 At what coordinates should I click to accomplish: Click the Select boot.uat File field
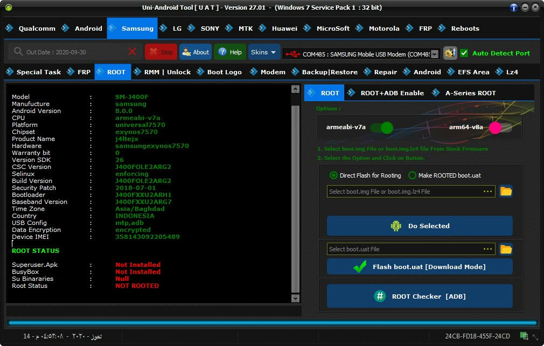pyautogui.click(x=411, y=249)
